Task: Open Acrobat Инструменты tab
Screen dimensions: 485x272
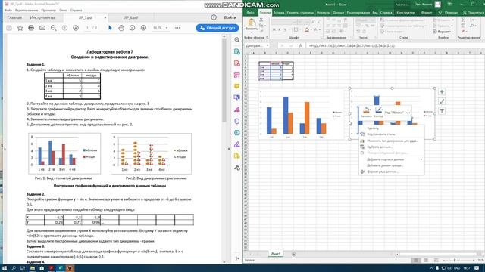Action: pyautogui.click(x=42, y=17)
